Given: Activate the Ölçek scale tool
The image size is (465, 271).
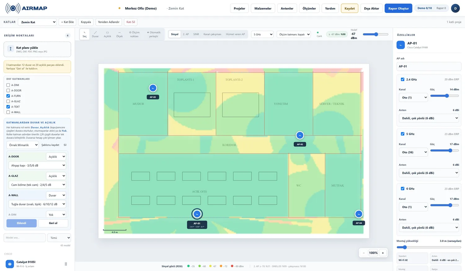Looking at the screenshot, I should point(119,34).
